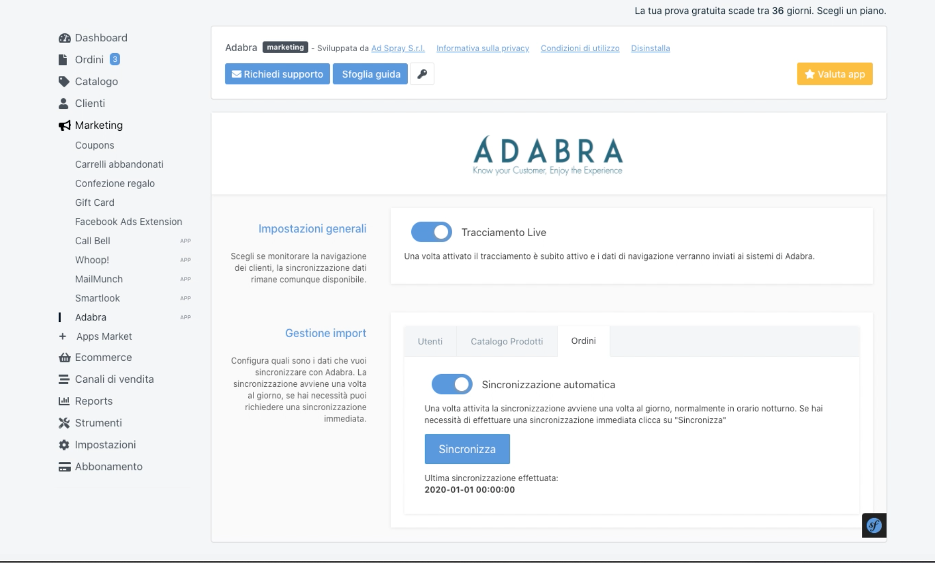Select Adabra in the sidebar

click(x=90, y=317)
